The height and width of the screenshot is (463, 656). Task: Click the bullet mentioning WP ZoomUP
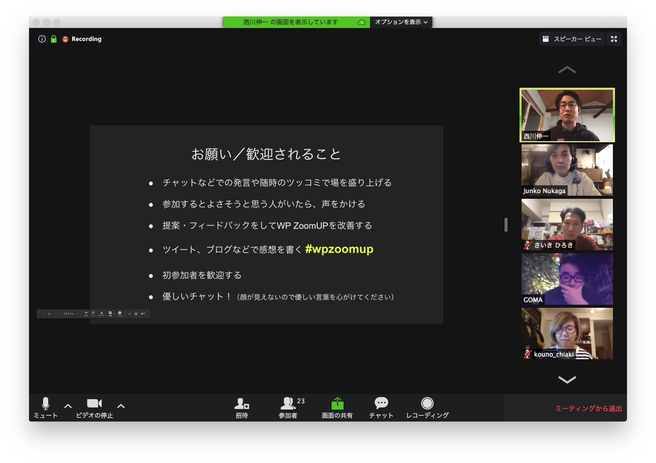tap(267, 226)
